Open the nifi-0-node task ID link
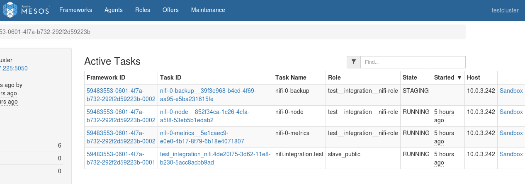The image size is (525, 184). pyautogui.click(x=205, y=116)
